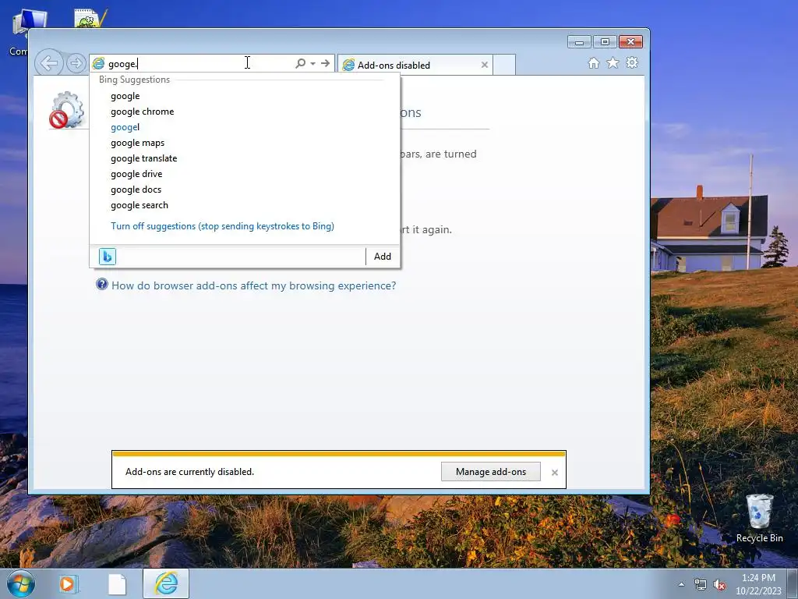Dismiss the add-ons disabled notification bar
Image resolution: width=798 pixels, height=599 pixels.
point(555,473)
